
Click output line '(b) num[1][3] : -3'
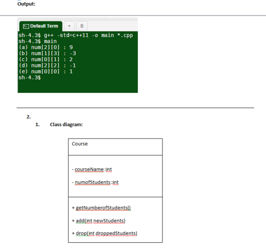point(47,53)
